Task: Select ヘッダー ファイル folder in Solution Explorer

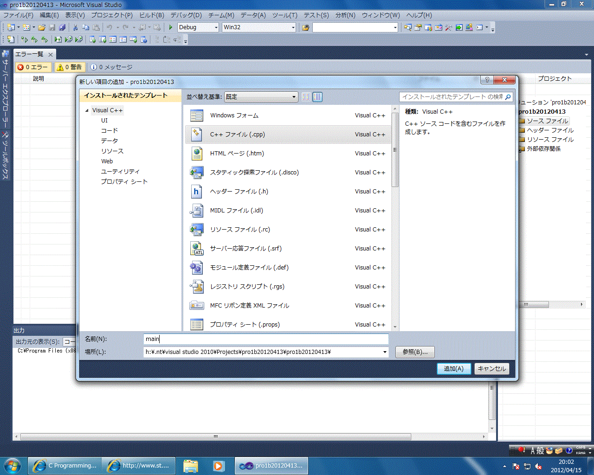Action: (550, 130)
